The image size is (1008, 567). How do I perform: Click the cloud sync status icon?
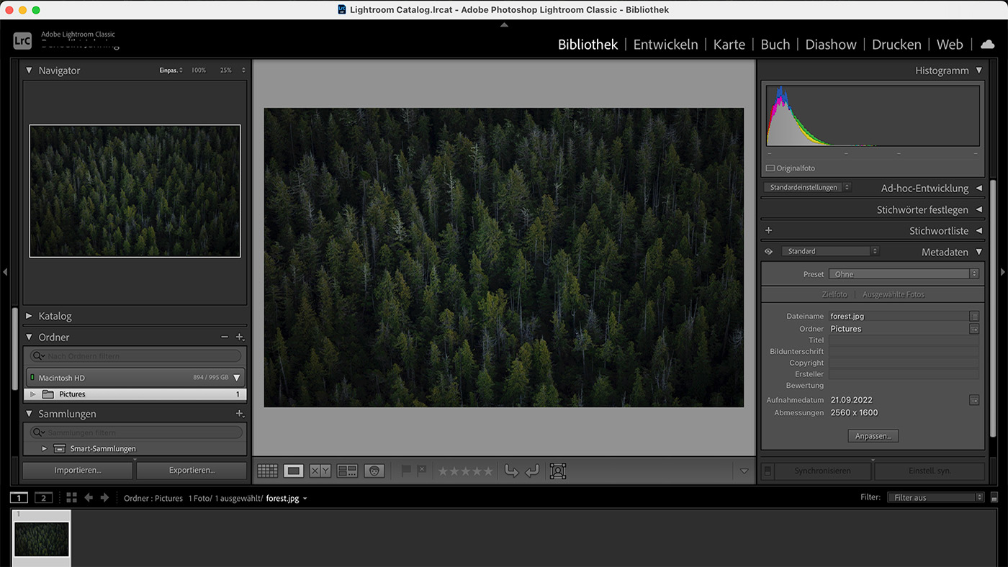point(987,45)
